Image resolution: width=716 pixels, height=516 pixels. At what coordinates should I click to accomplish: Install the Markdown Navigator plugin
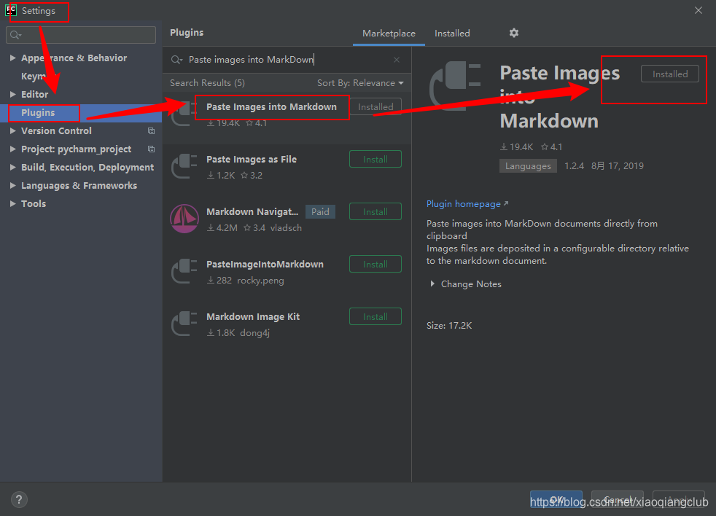coord(375,212)
